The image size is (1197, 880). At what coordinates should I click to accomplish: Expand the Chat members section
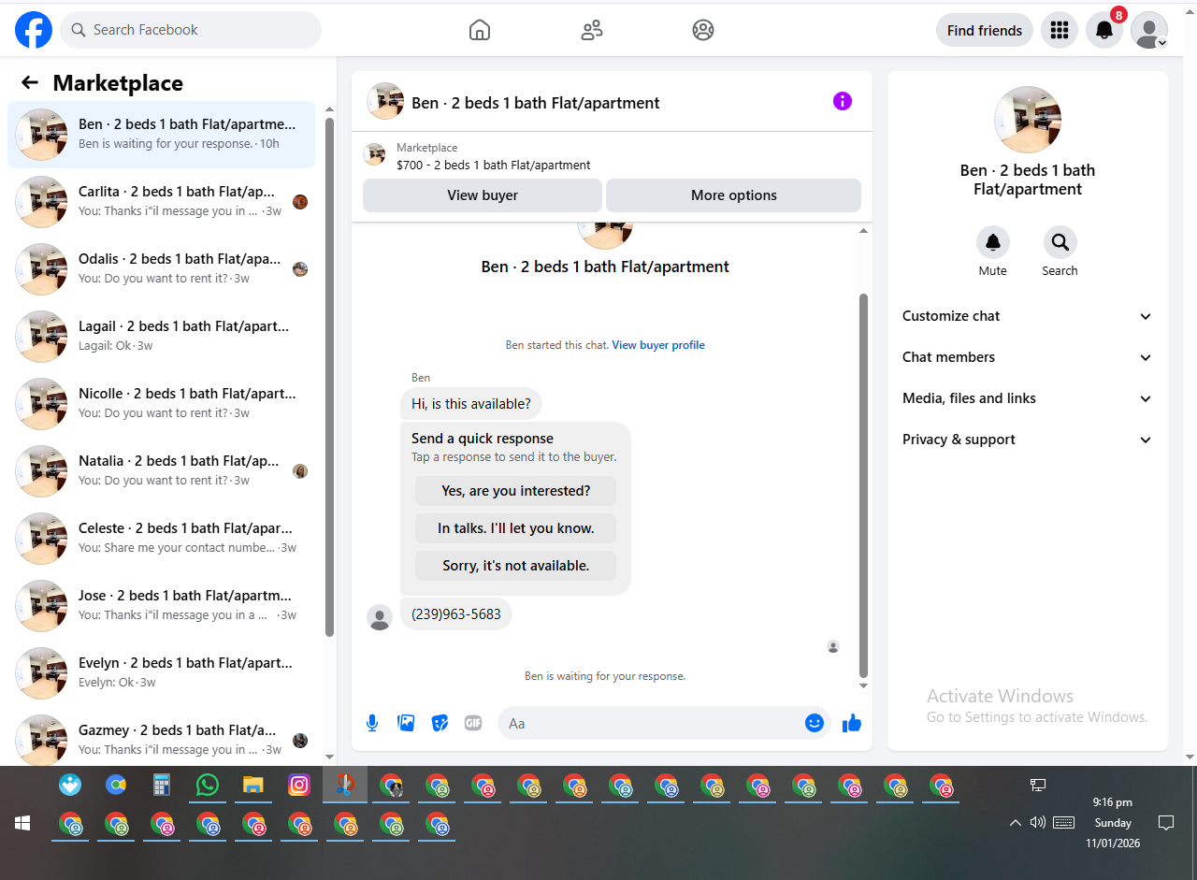(1028, 357)
